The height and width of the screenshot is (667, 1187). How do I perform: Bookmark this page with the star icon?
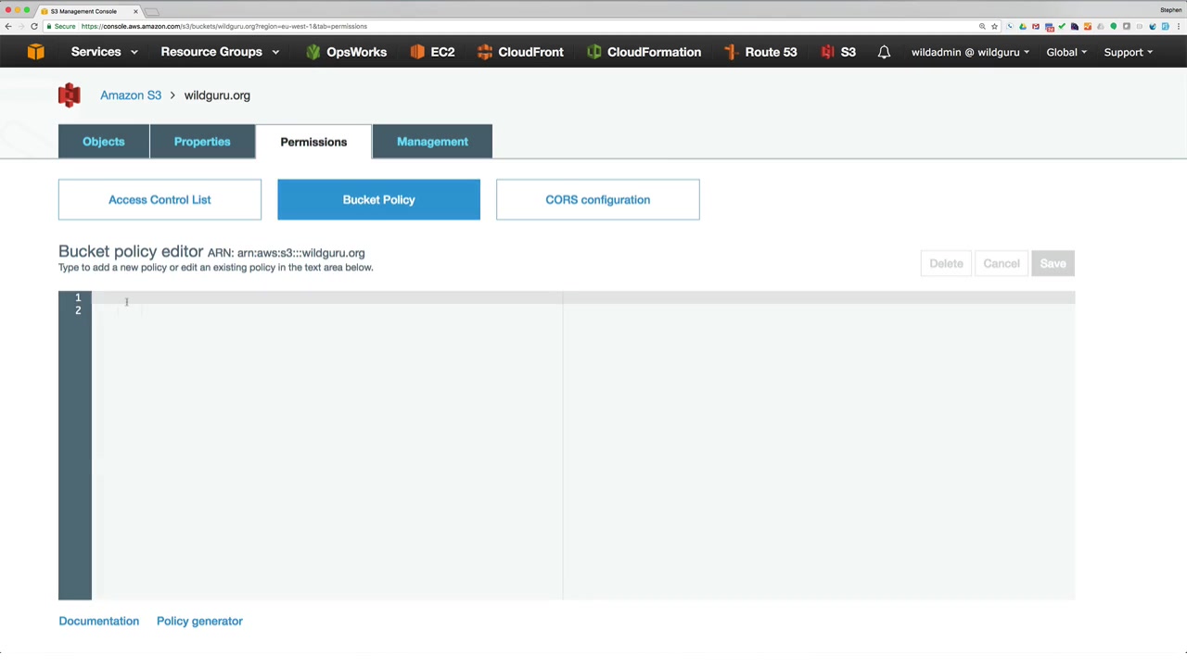(x=994, y=26)
